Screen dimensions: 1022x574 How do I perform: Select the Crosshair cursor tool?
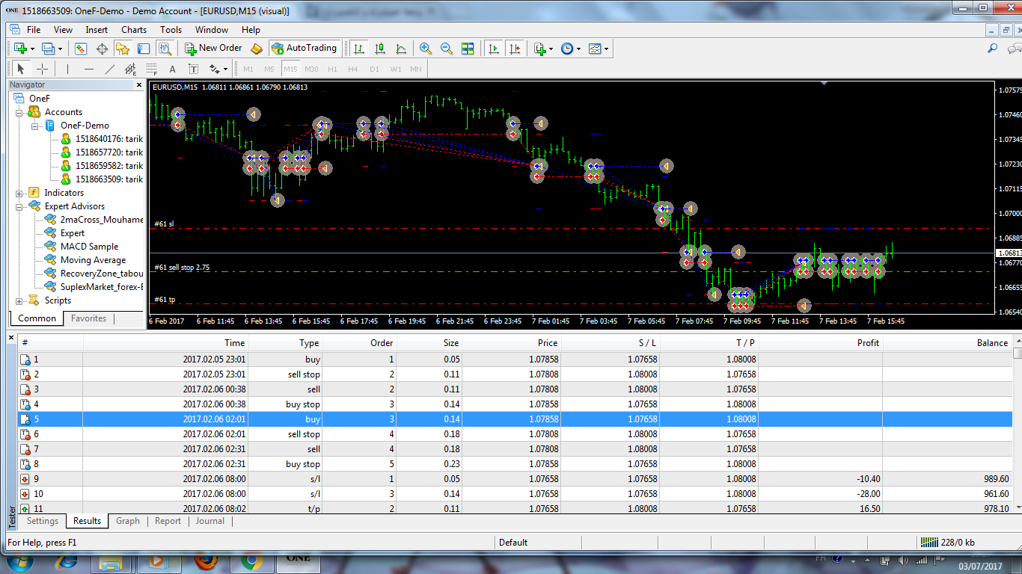[x=43, y=69]
